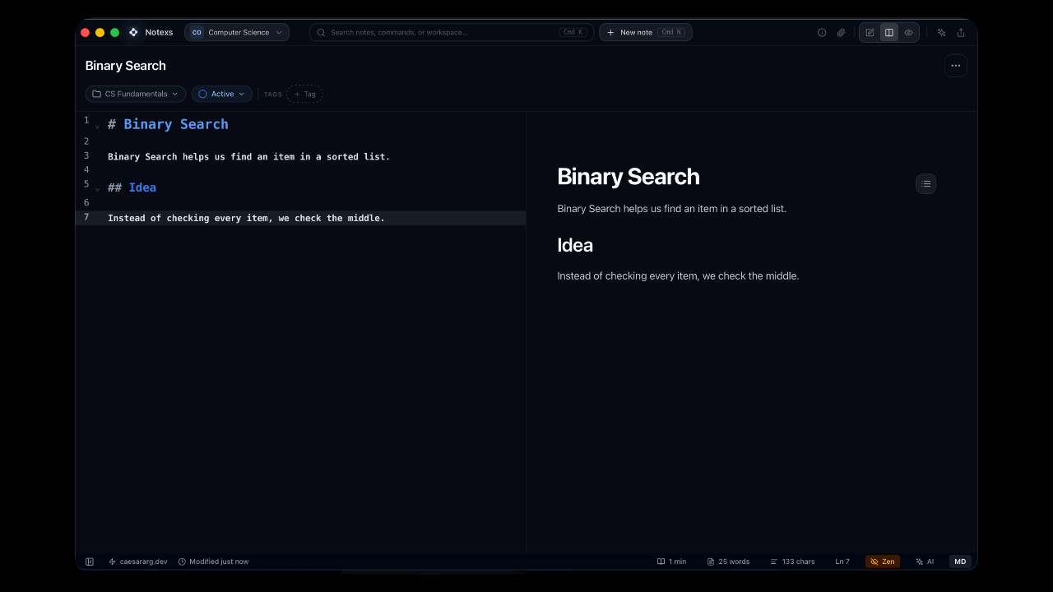The image size is (1053, 592).
Task: Click the 133 chars counter
Action: pos(792,562)
